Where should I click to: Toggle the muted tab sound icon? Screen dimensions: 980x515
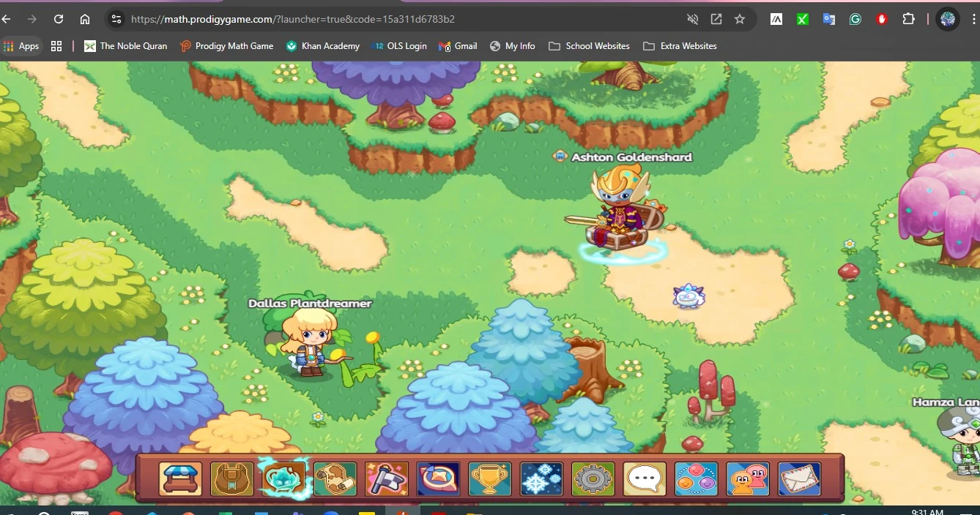coord(692,19)
